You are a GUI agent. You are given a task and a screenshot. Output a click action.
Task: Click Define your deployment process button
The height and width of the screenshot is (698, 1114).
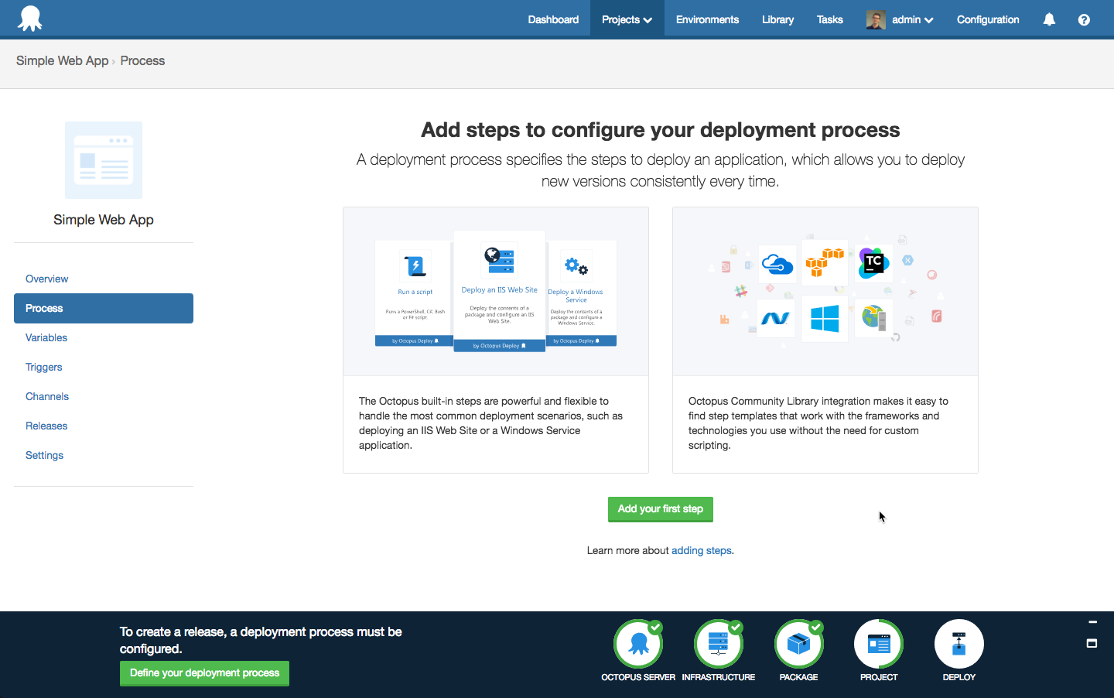click(204, 673)
